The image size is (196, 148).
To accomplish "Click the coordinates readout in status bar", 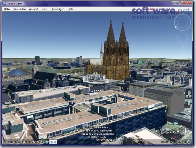I will point(106,140).
